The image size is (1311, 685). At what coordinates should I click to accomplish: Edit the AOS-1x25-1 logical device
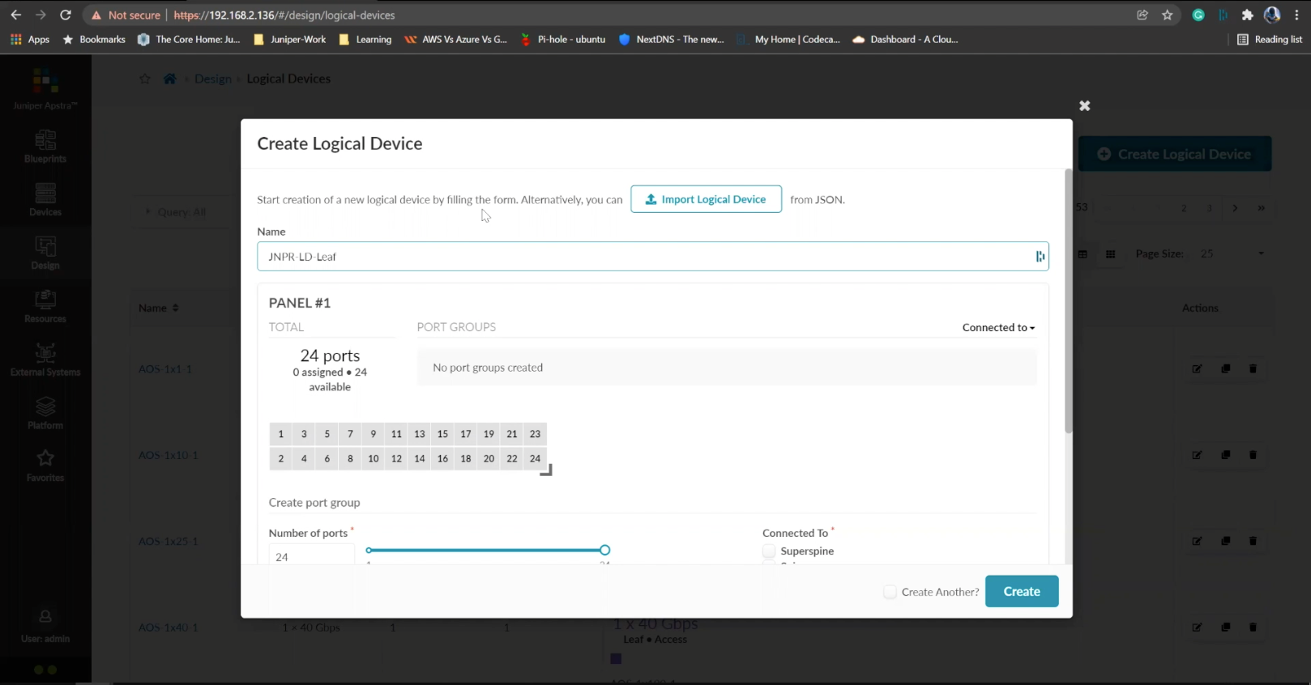[1197, 541]
